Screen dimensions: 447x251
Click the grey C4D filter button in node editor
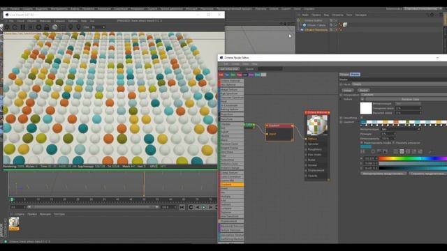[x=263, y=75]
